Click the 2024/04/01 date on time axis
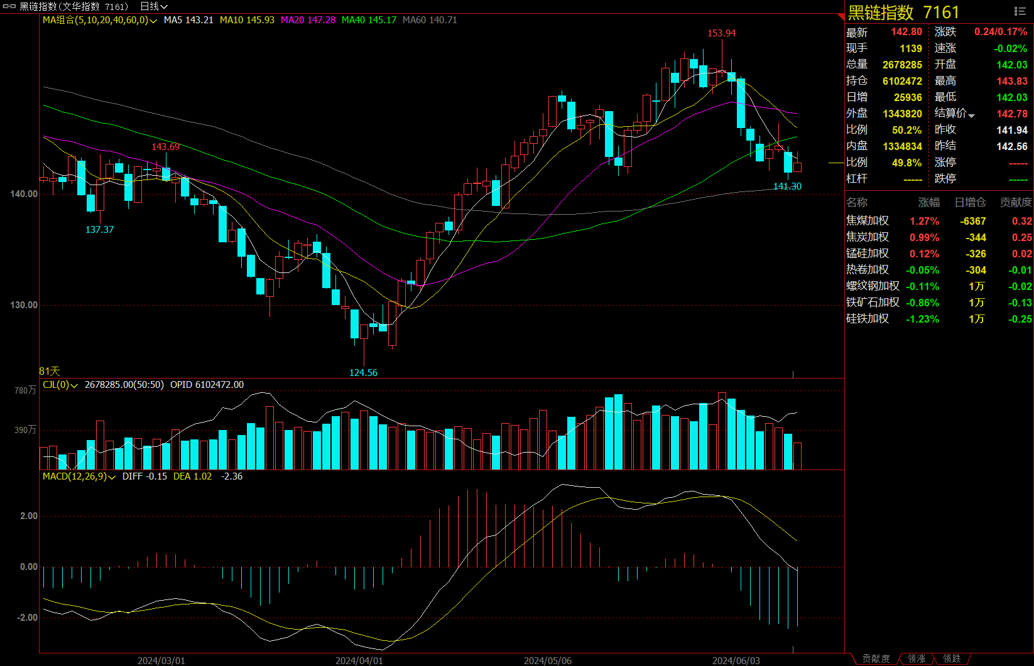The width and height of the screenshot is (1034, 666). (359, 660)
